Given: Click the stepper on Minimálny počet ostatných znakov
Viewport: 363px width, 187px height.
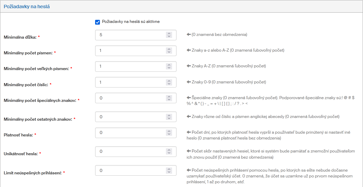Looking at the screenshot, I should click(x=169, y=117).
